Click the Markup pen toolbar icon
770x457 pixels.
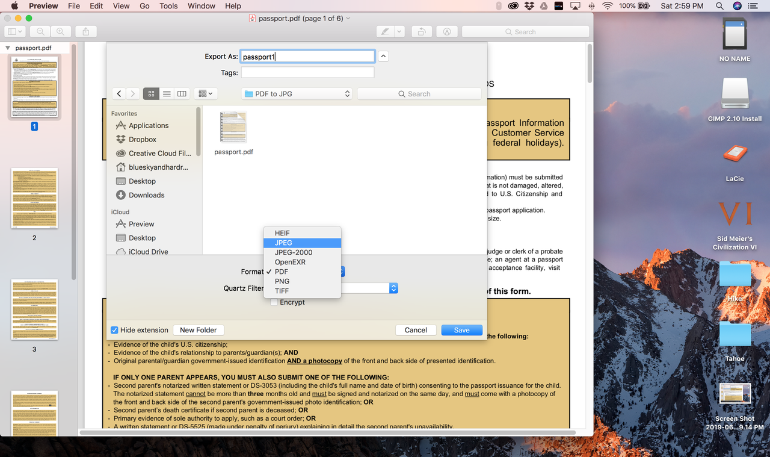[385, 32]
